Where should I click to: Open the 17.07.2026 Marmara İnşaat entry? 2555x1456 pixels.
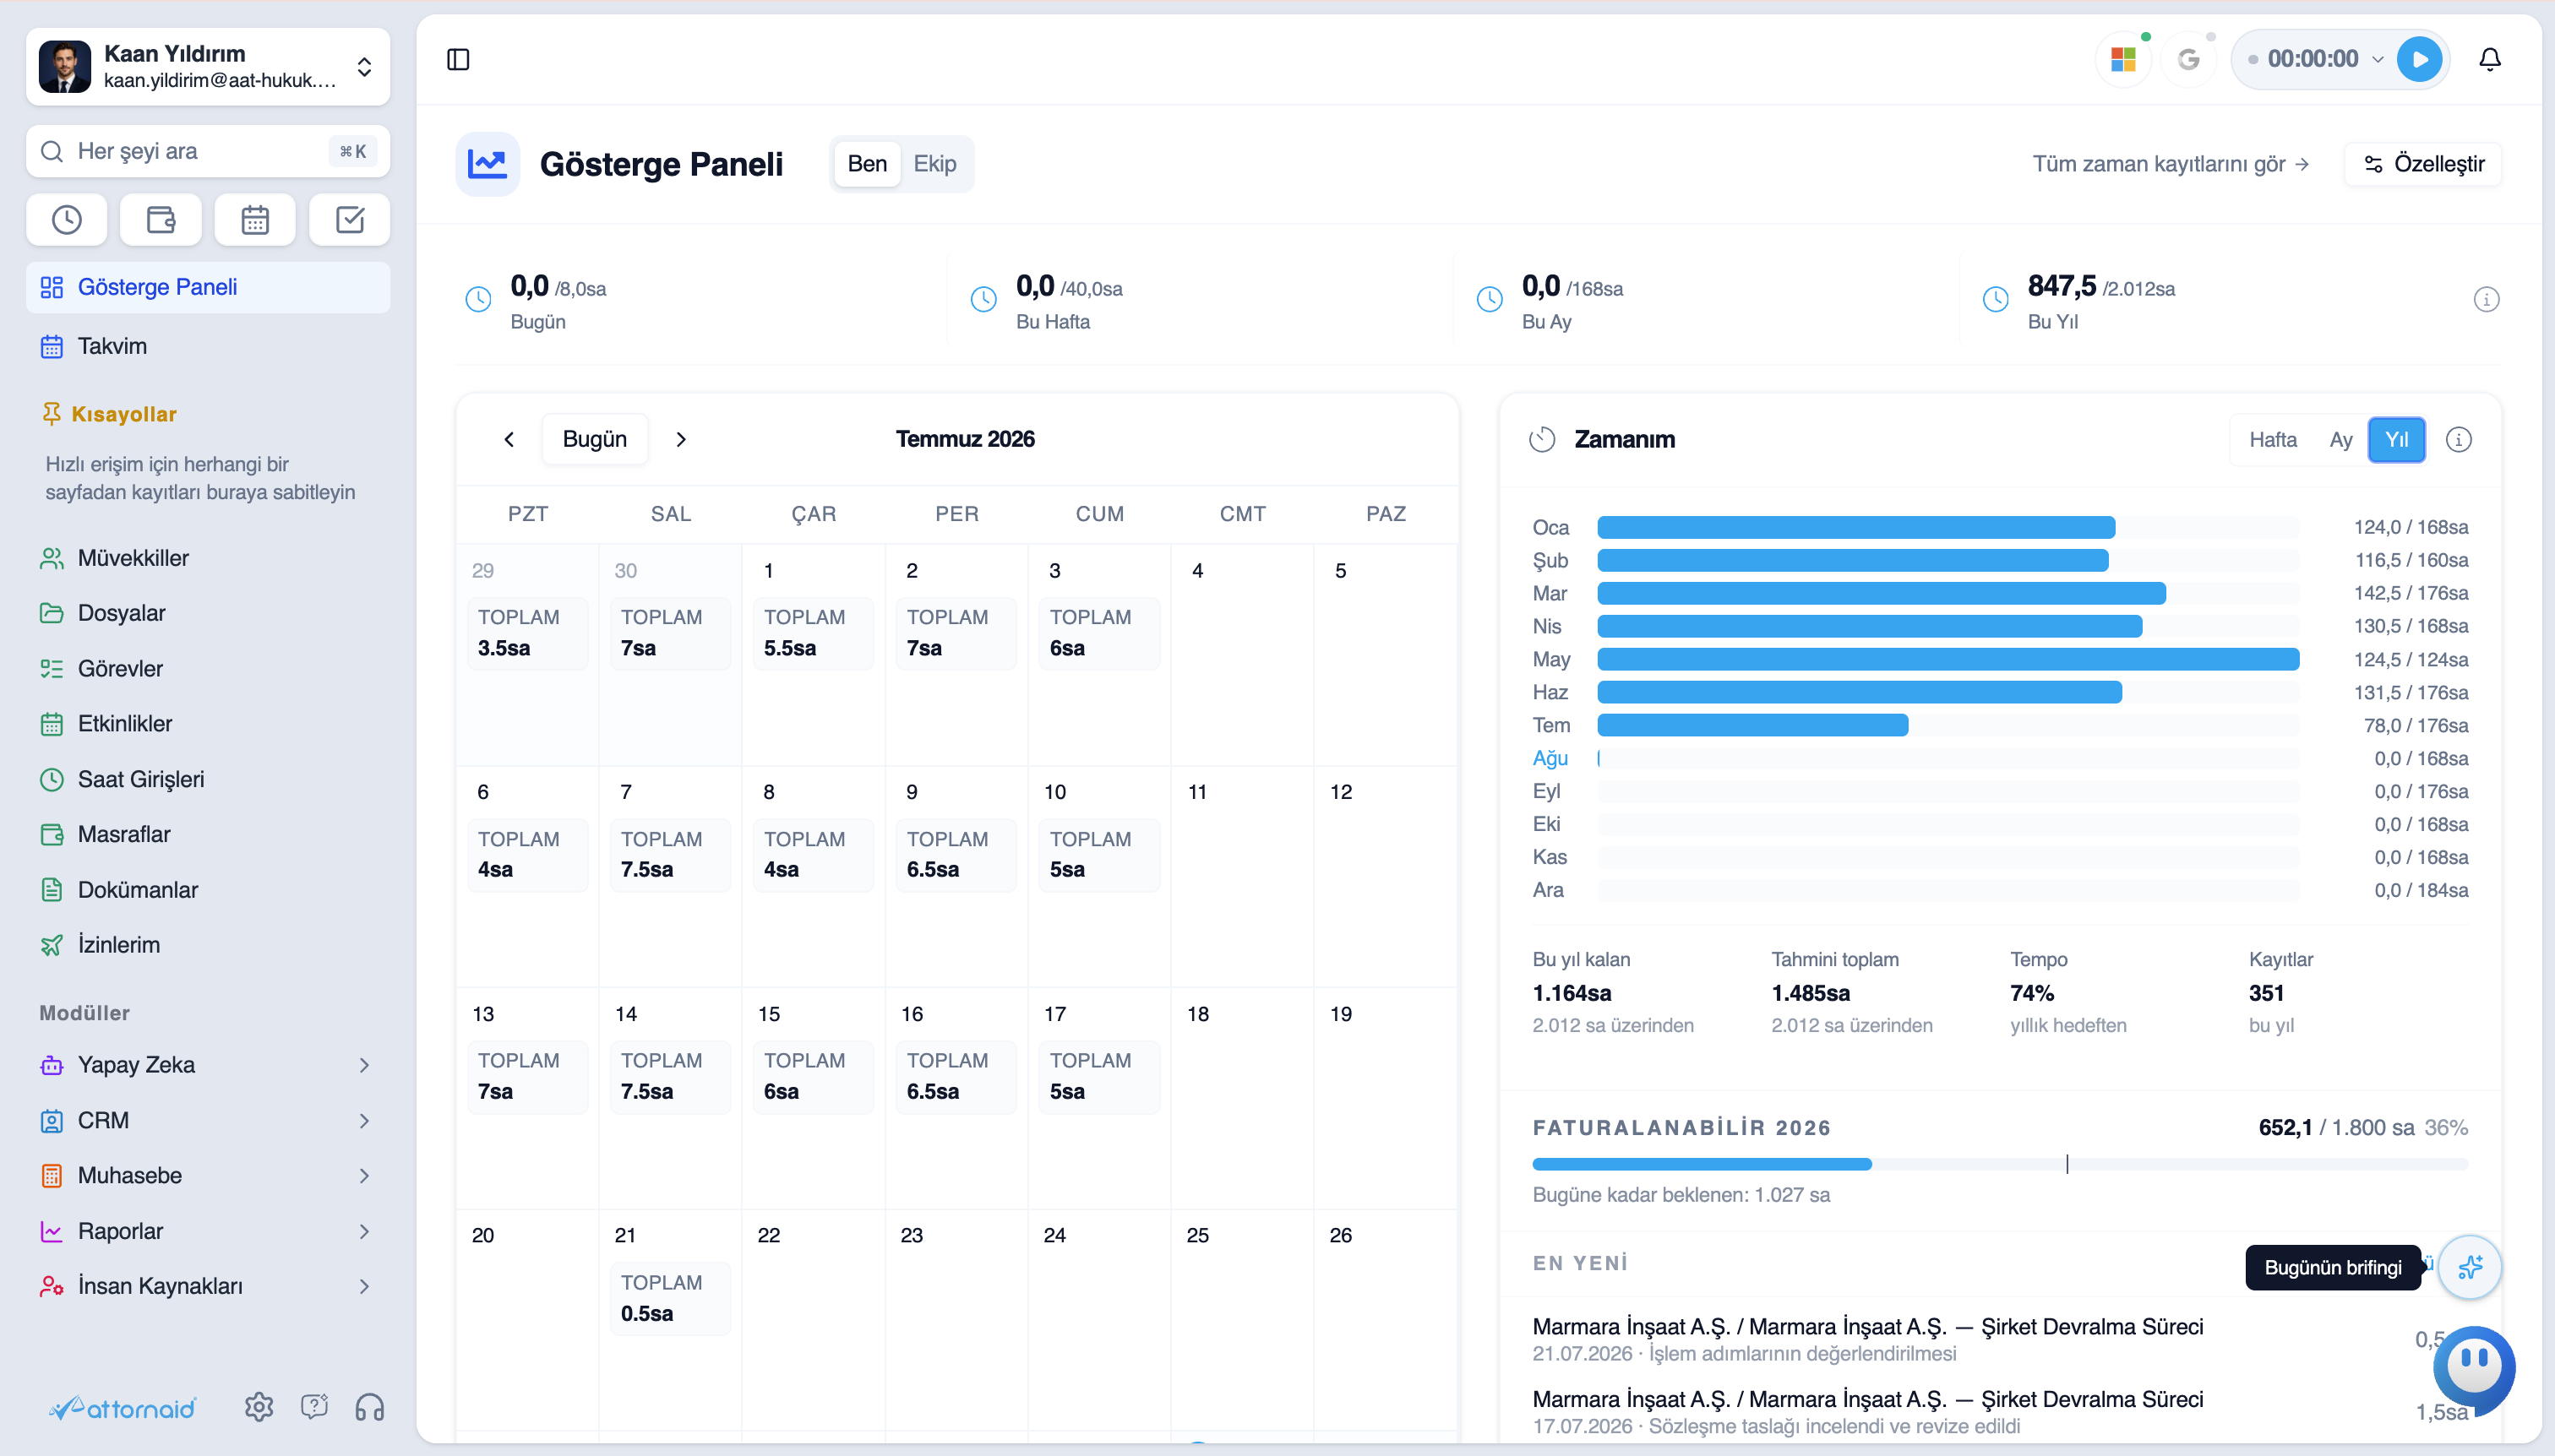[2000, 1411]
